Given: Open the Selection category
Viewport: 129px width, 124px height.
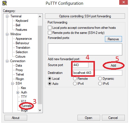Looking at the screenshot, I should coord(22,52).
